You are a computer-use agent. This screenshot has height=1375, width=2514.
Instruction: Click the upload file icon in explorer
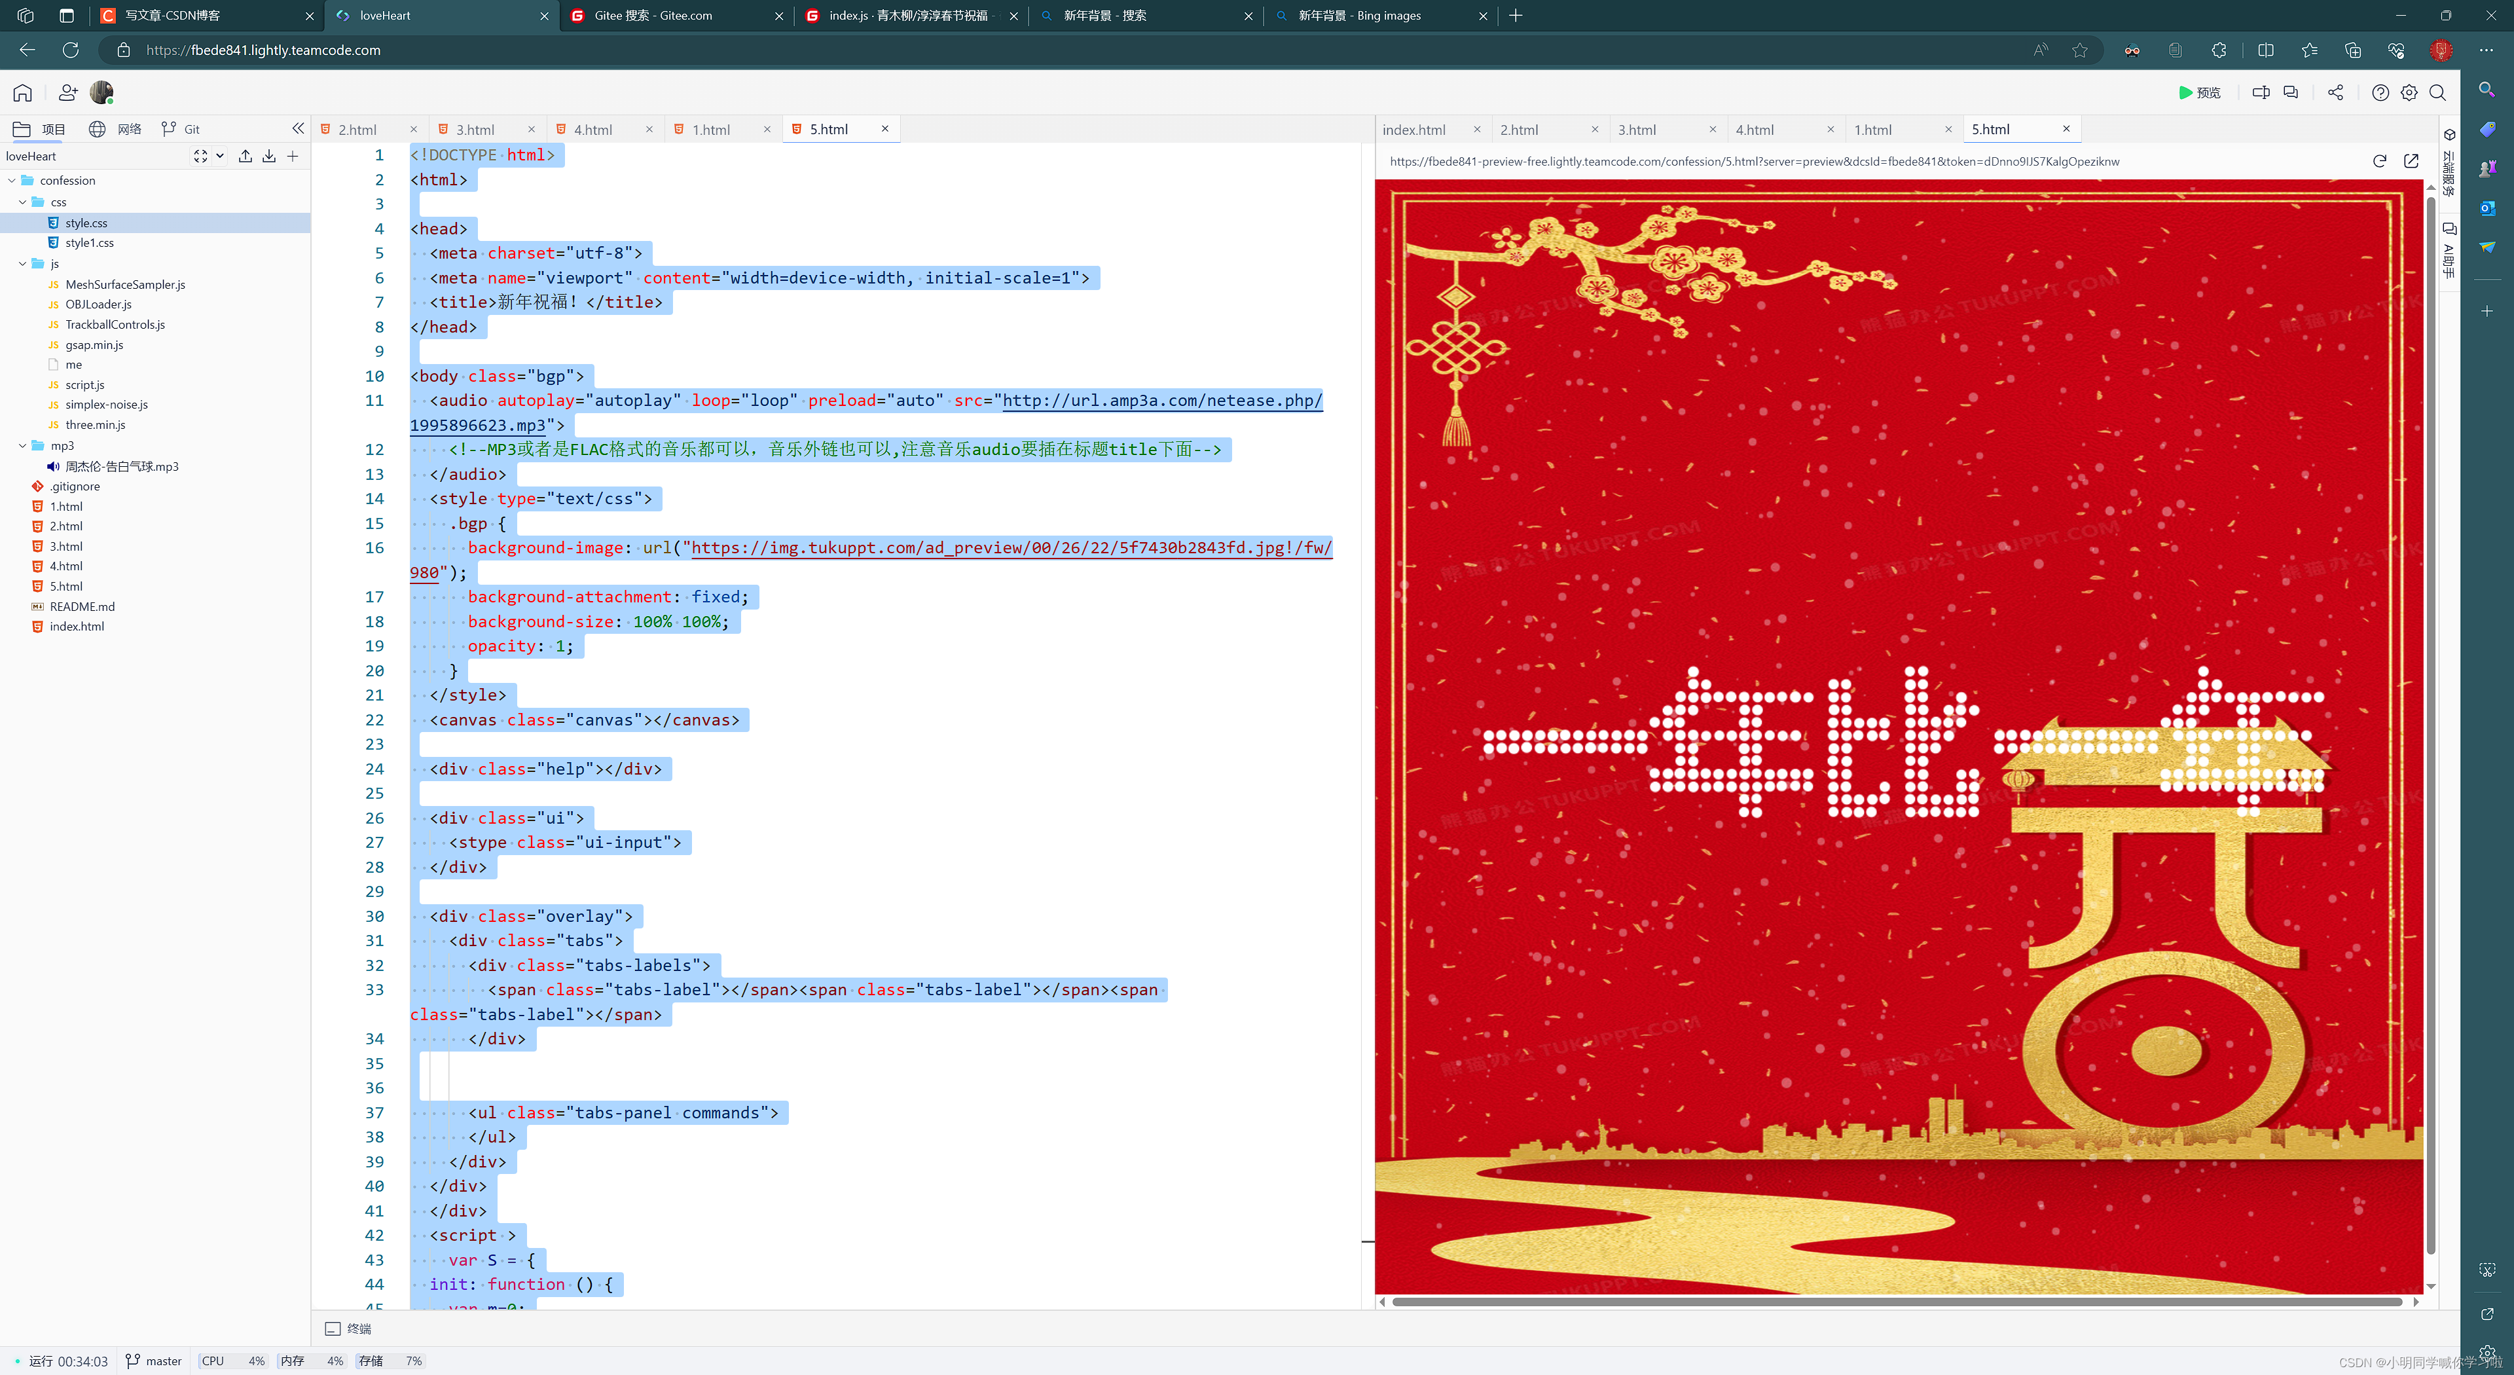pos(245,156)
